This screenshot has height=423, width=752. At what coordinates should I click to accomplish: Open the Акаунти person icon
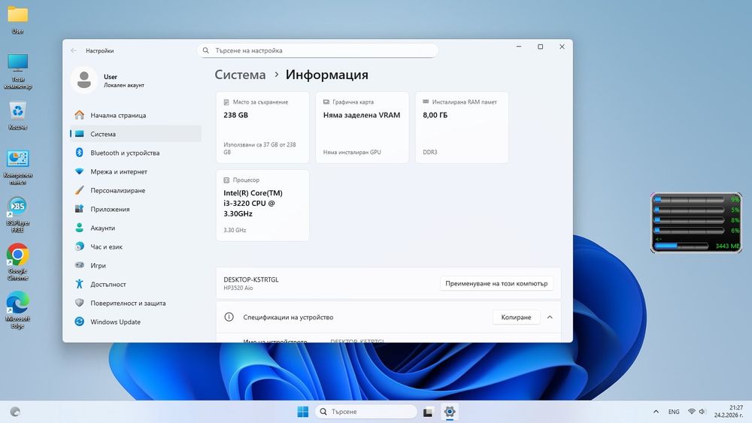pos(79,228)
